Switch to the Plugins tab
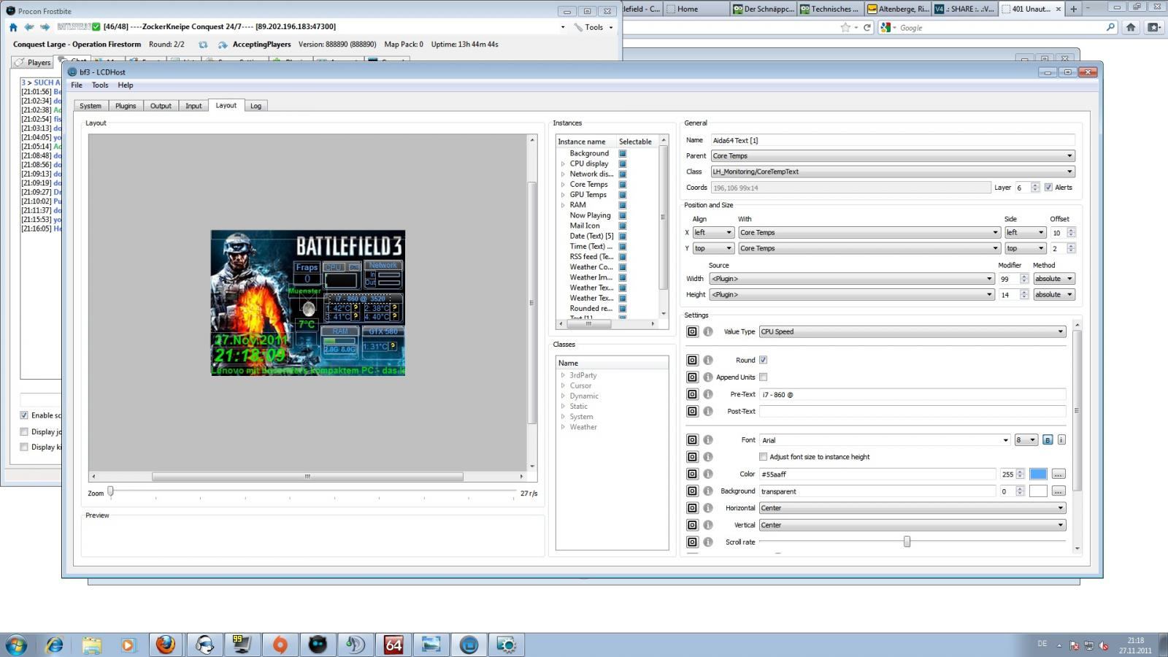 pyautogui.click(x=126, y=106)
